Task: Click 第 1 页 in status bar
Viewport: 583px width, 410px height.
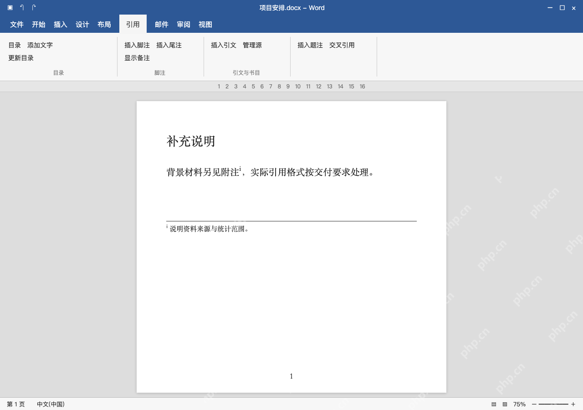Action: coord(16,404)
